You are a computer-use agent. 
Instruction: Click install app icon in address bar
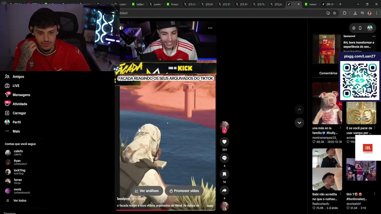tap(328, 13)
